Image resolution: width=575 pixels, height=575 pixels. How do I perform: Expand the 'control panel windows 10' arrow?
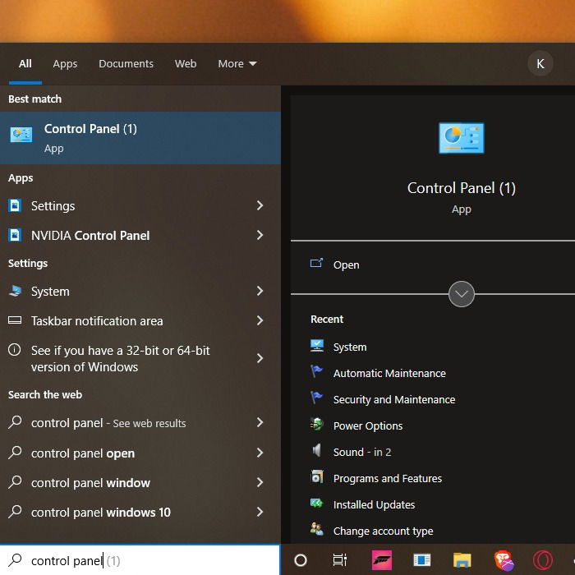260,512
